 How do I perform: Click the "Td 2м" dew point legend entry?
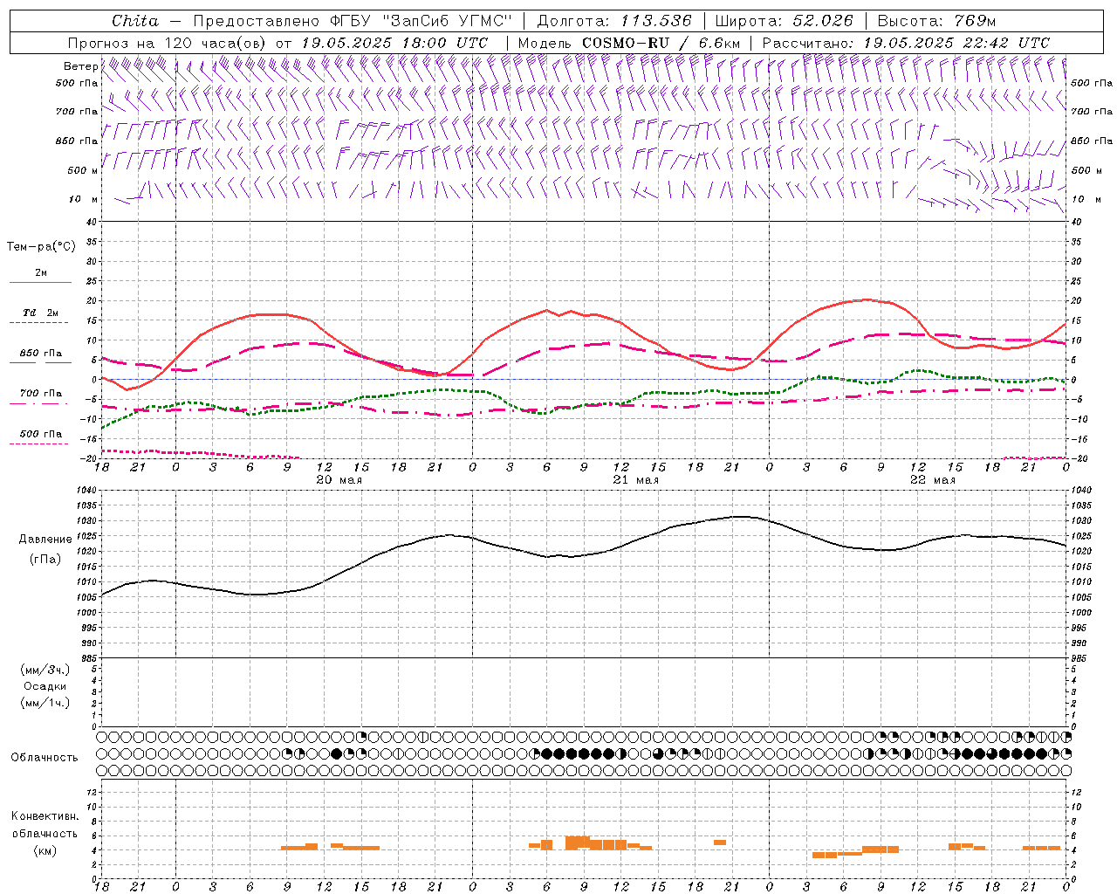pyautogui.click(x=41, y=313)
